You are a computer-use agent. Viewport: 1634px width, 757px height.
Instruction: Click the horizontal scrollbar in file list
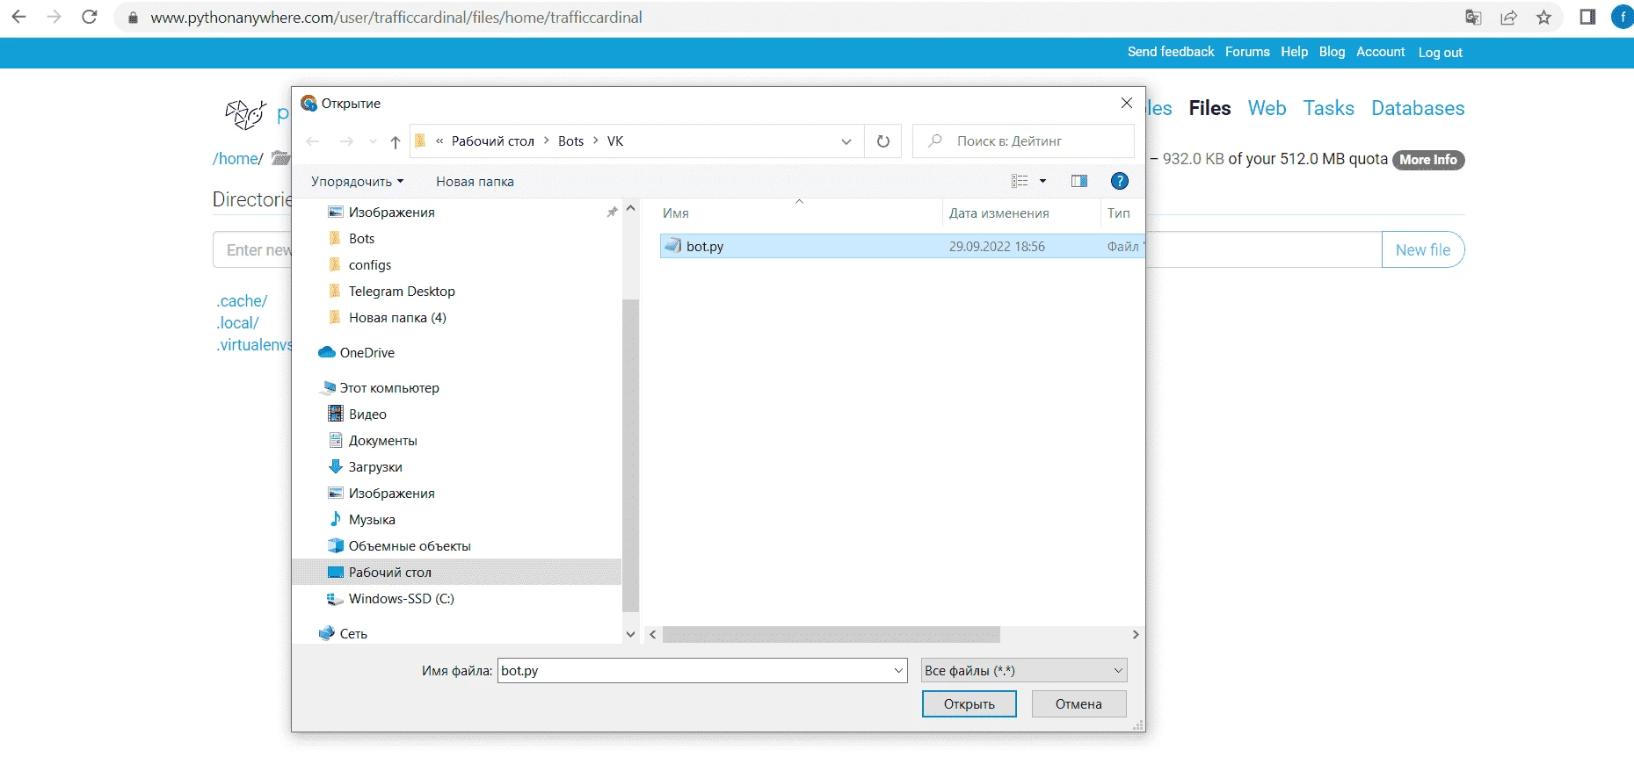(x=831, y=634)
